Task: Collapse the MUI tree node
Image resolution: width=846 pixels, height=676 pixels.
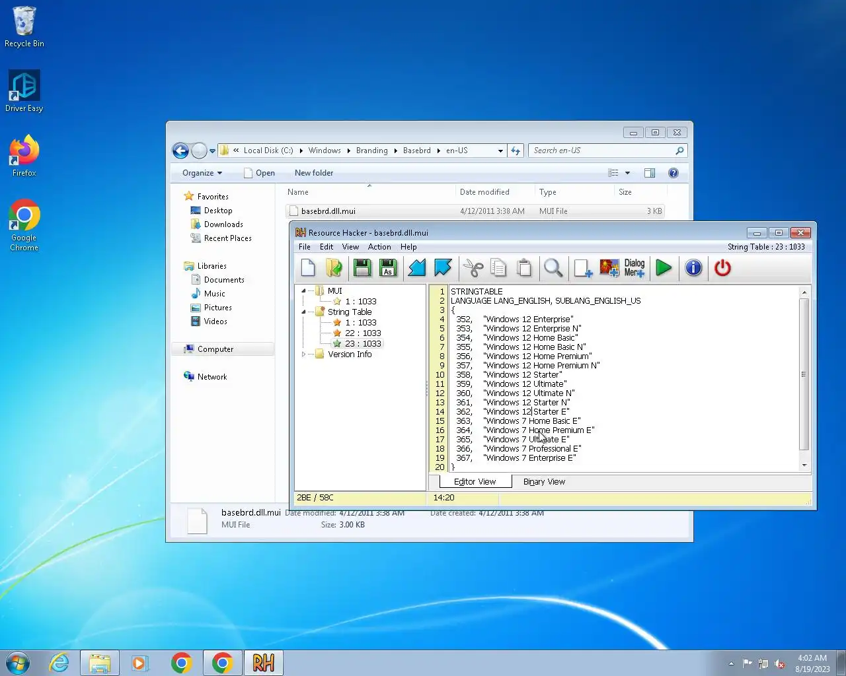Action: [x=303, y=290]
